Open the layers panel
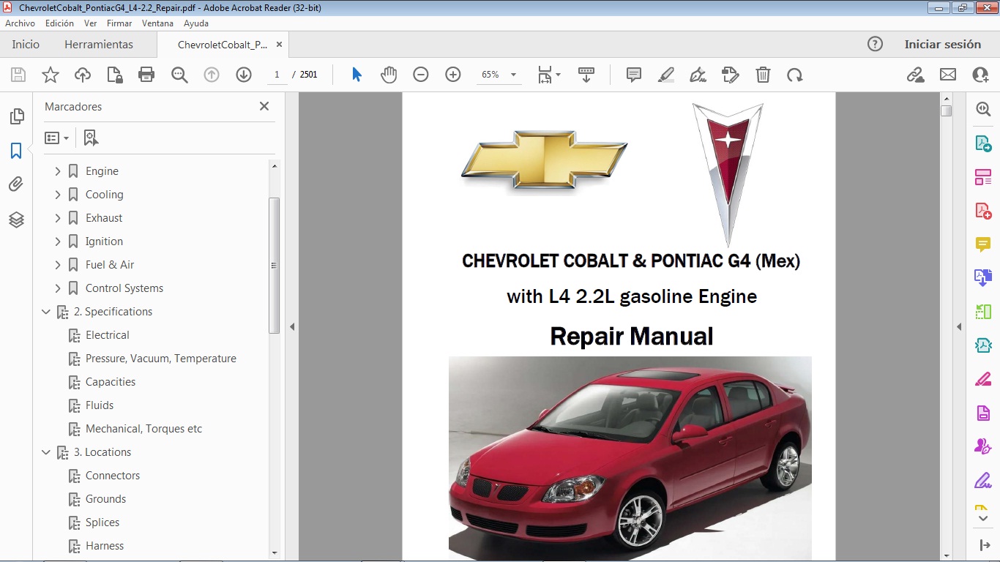 16,219
